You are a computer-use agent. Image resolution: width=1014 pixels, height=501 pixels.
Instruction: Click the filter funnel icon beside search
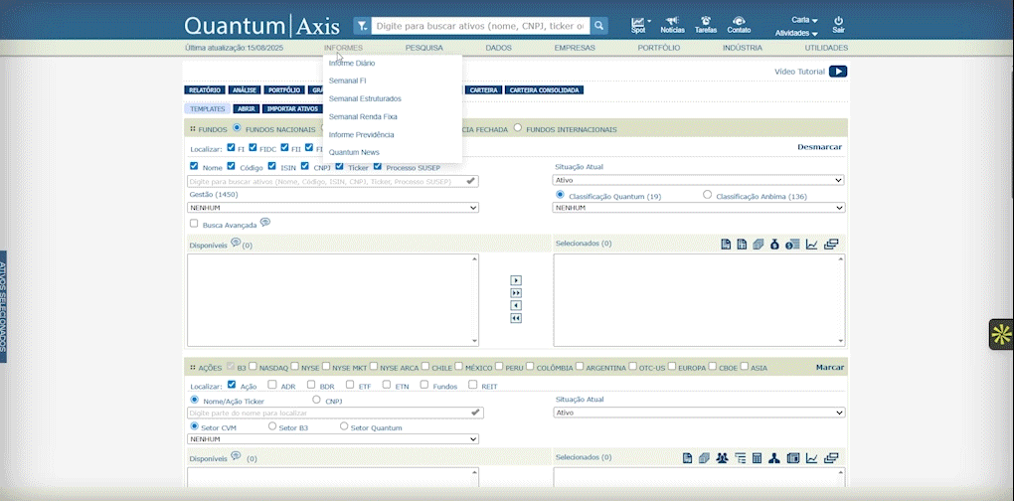tap(362, 26)
